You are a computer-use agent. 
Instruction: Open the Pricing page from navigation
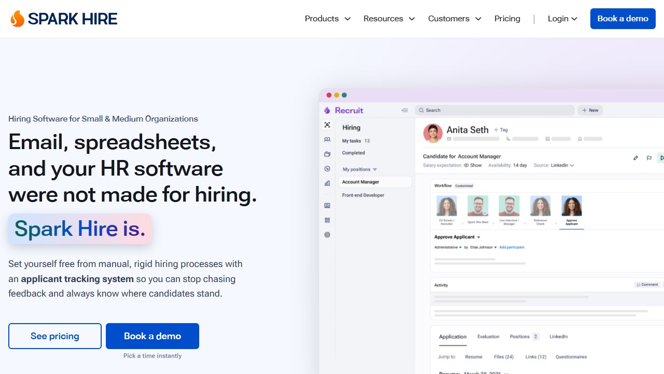pyautogui.click(x=507, y=19)
